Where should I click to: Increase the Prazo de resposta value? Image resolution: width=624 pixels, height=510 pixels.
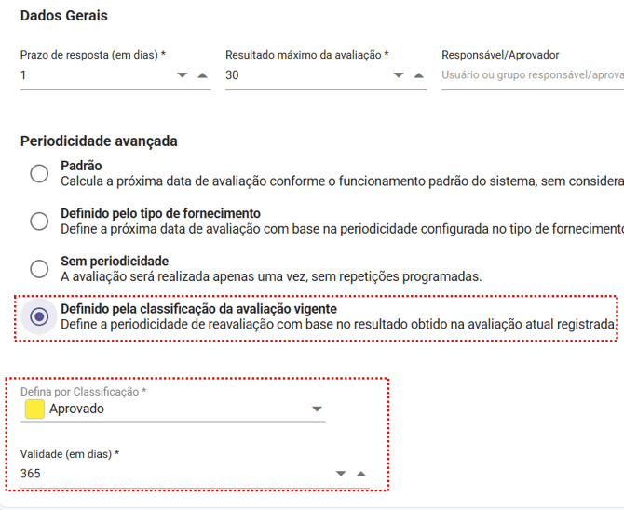[202, 75]
